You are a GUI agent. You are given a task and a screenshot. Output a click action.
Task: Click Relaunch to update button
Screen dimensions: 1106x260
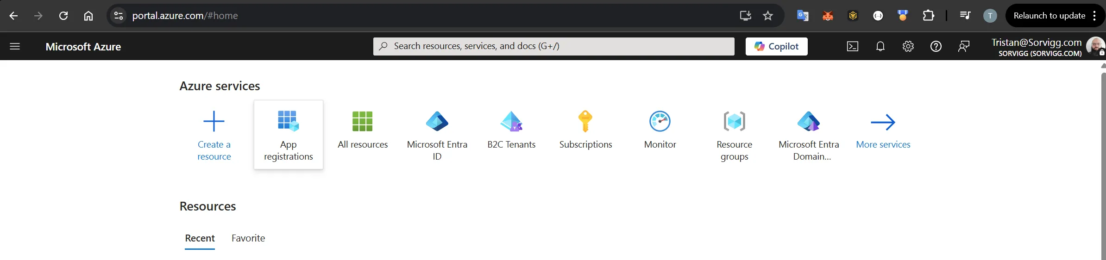coord(1049,16)
